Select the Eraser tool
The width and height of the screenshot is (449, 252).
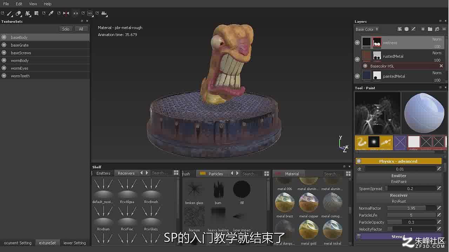click(x=19, y=13)
